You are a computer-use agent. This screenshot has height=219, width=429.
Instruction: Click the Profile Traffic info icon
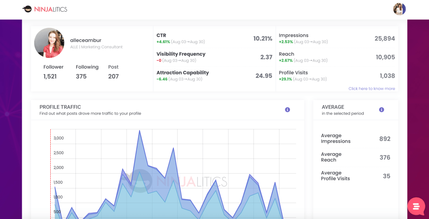[287, 110]
